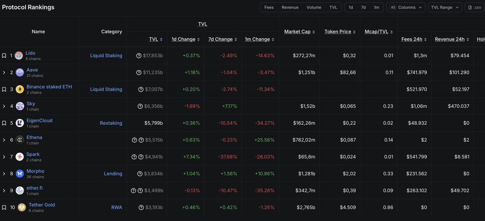Click Spark's $4,941b TVL value
The width and height of the screenshot is (485, 221).
coord(154,157)
